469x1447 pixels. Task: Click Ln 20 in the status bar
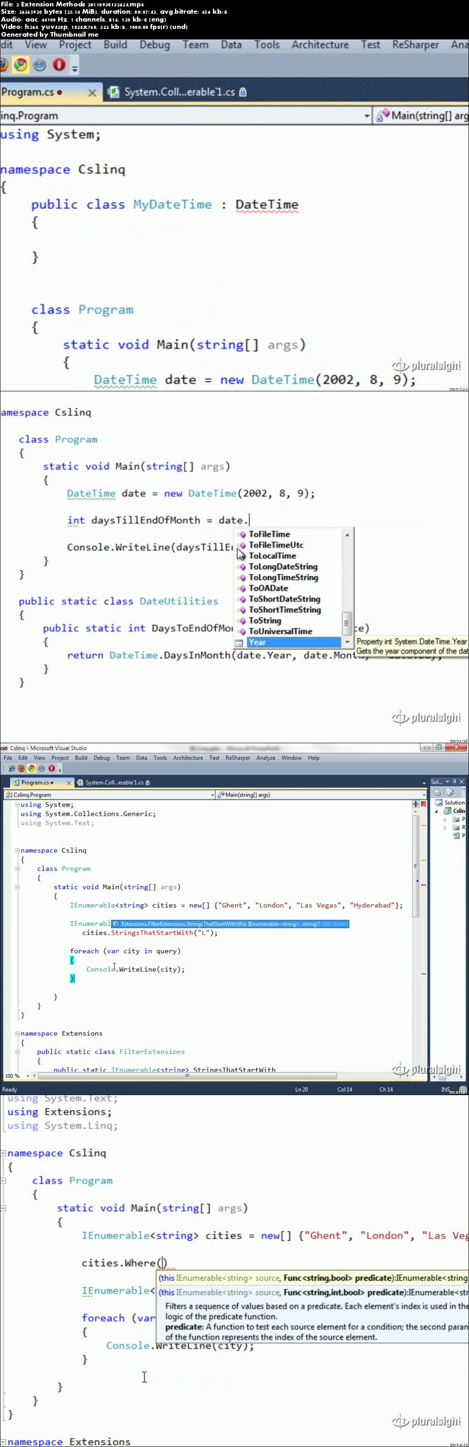[x=302, y=1089]
